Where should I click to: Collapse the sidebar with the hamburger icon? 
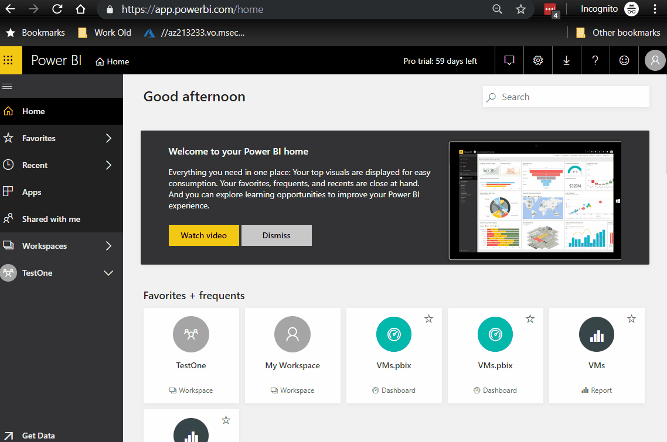coord(7,85)
